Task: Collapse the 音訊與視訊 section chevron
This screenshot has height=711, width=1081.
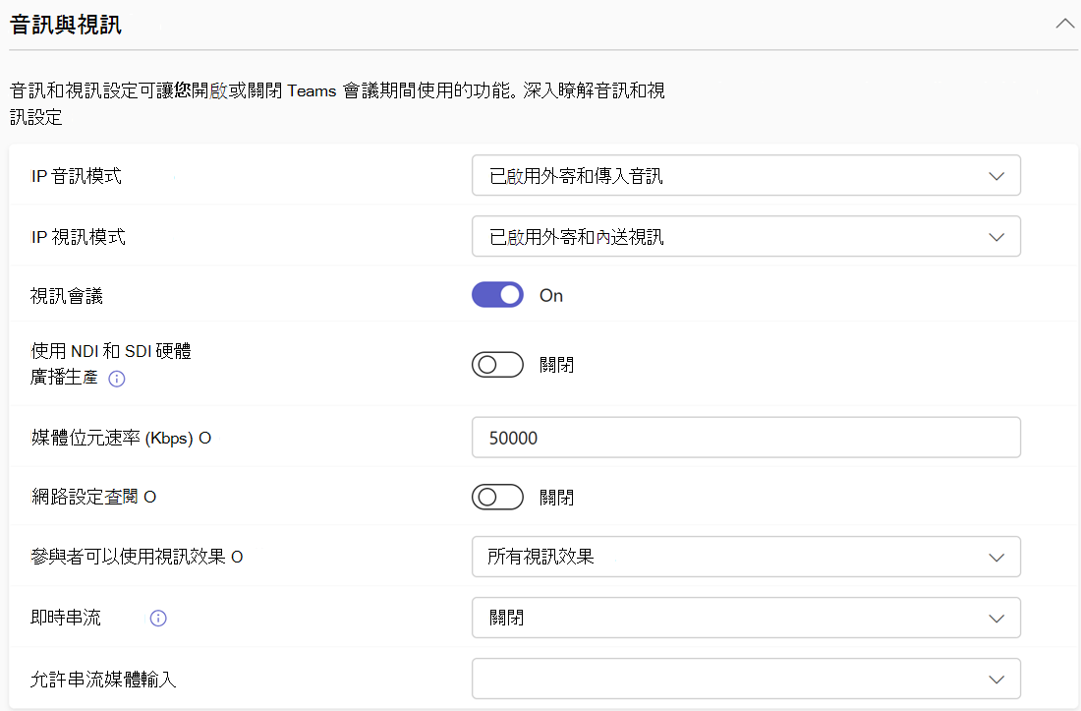Action: pos(1064,24)
